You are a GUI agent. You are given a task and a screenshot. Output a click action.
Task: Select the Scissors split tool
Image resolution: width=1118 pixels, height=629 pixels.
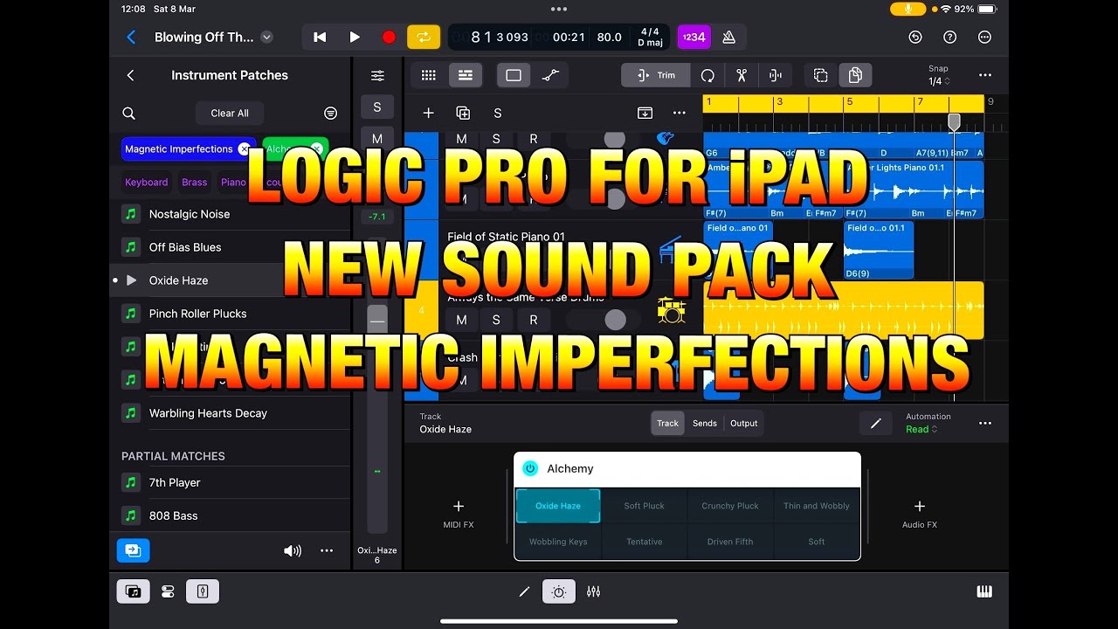point(742,75)
